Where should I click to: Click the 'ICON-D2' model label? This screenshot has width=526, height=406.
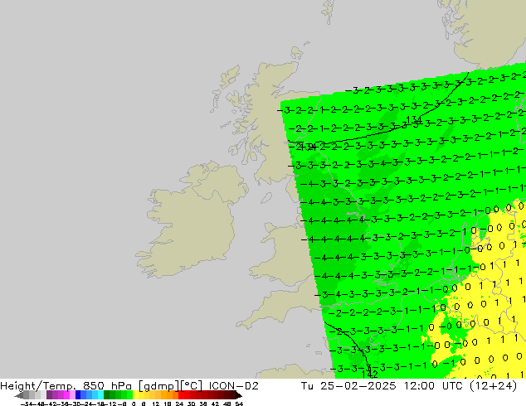click(234, 386)
